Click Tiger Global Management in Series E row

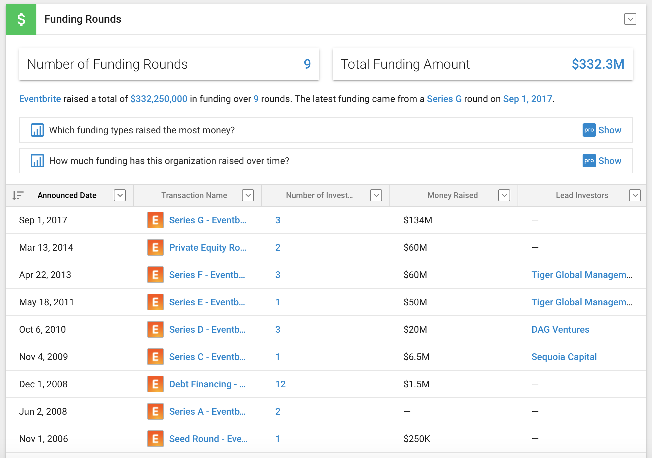[x=582, y=302]
